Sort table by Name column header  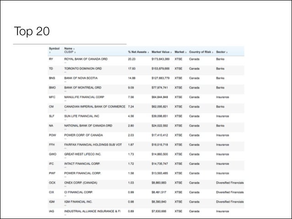pos(69,48)
